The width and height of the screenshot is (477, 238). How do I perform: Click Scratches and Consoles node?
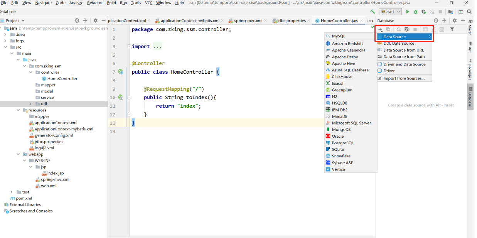pyautogui.click(x=28, y=211)
